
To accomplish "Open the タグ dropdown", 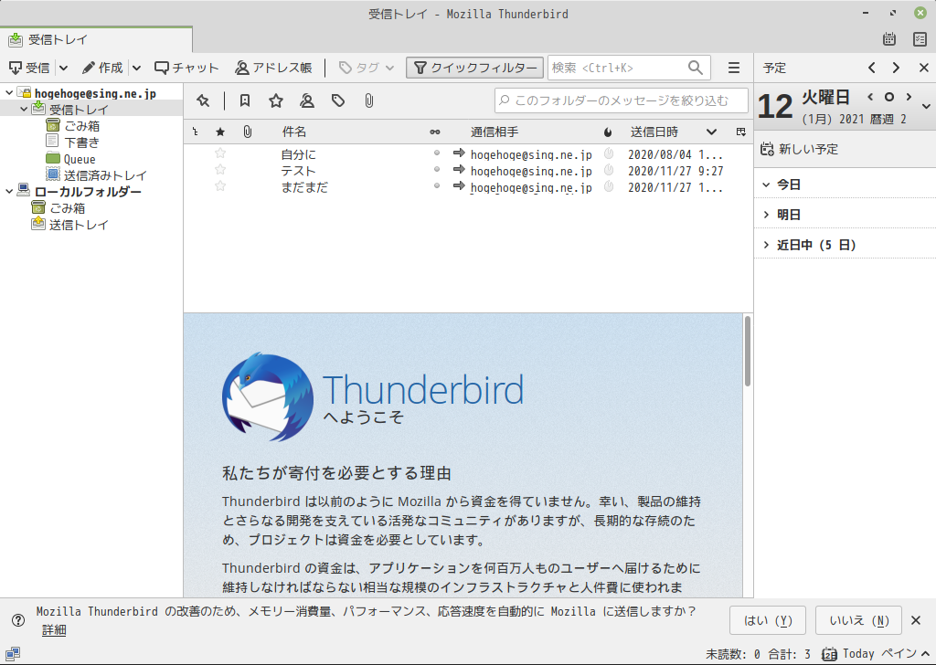I will tap(367, 68).
